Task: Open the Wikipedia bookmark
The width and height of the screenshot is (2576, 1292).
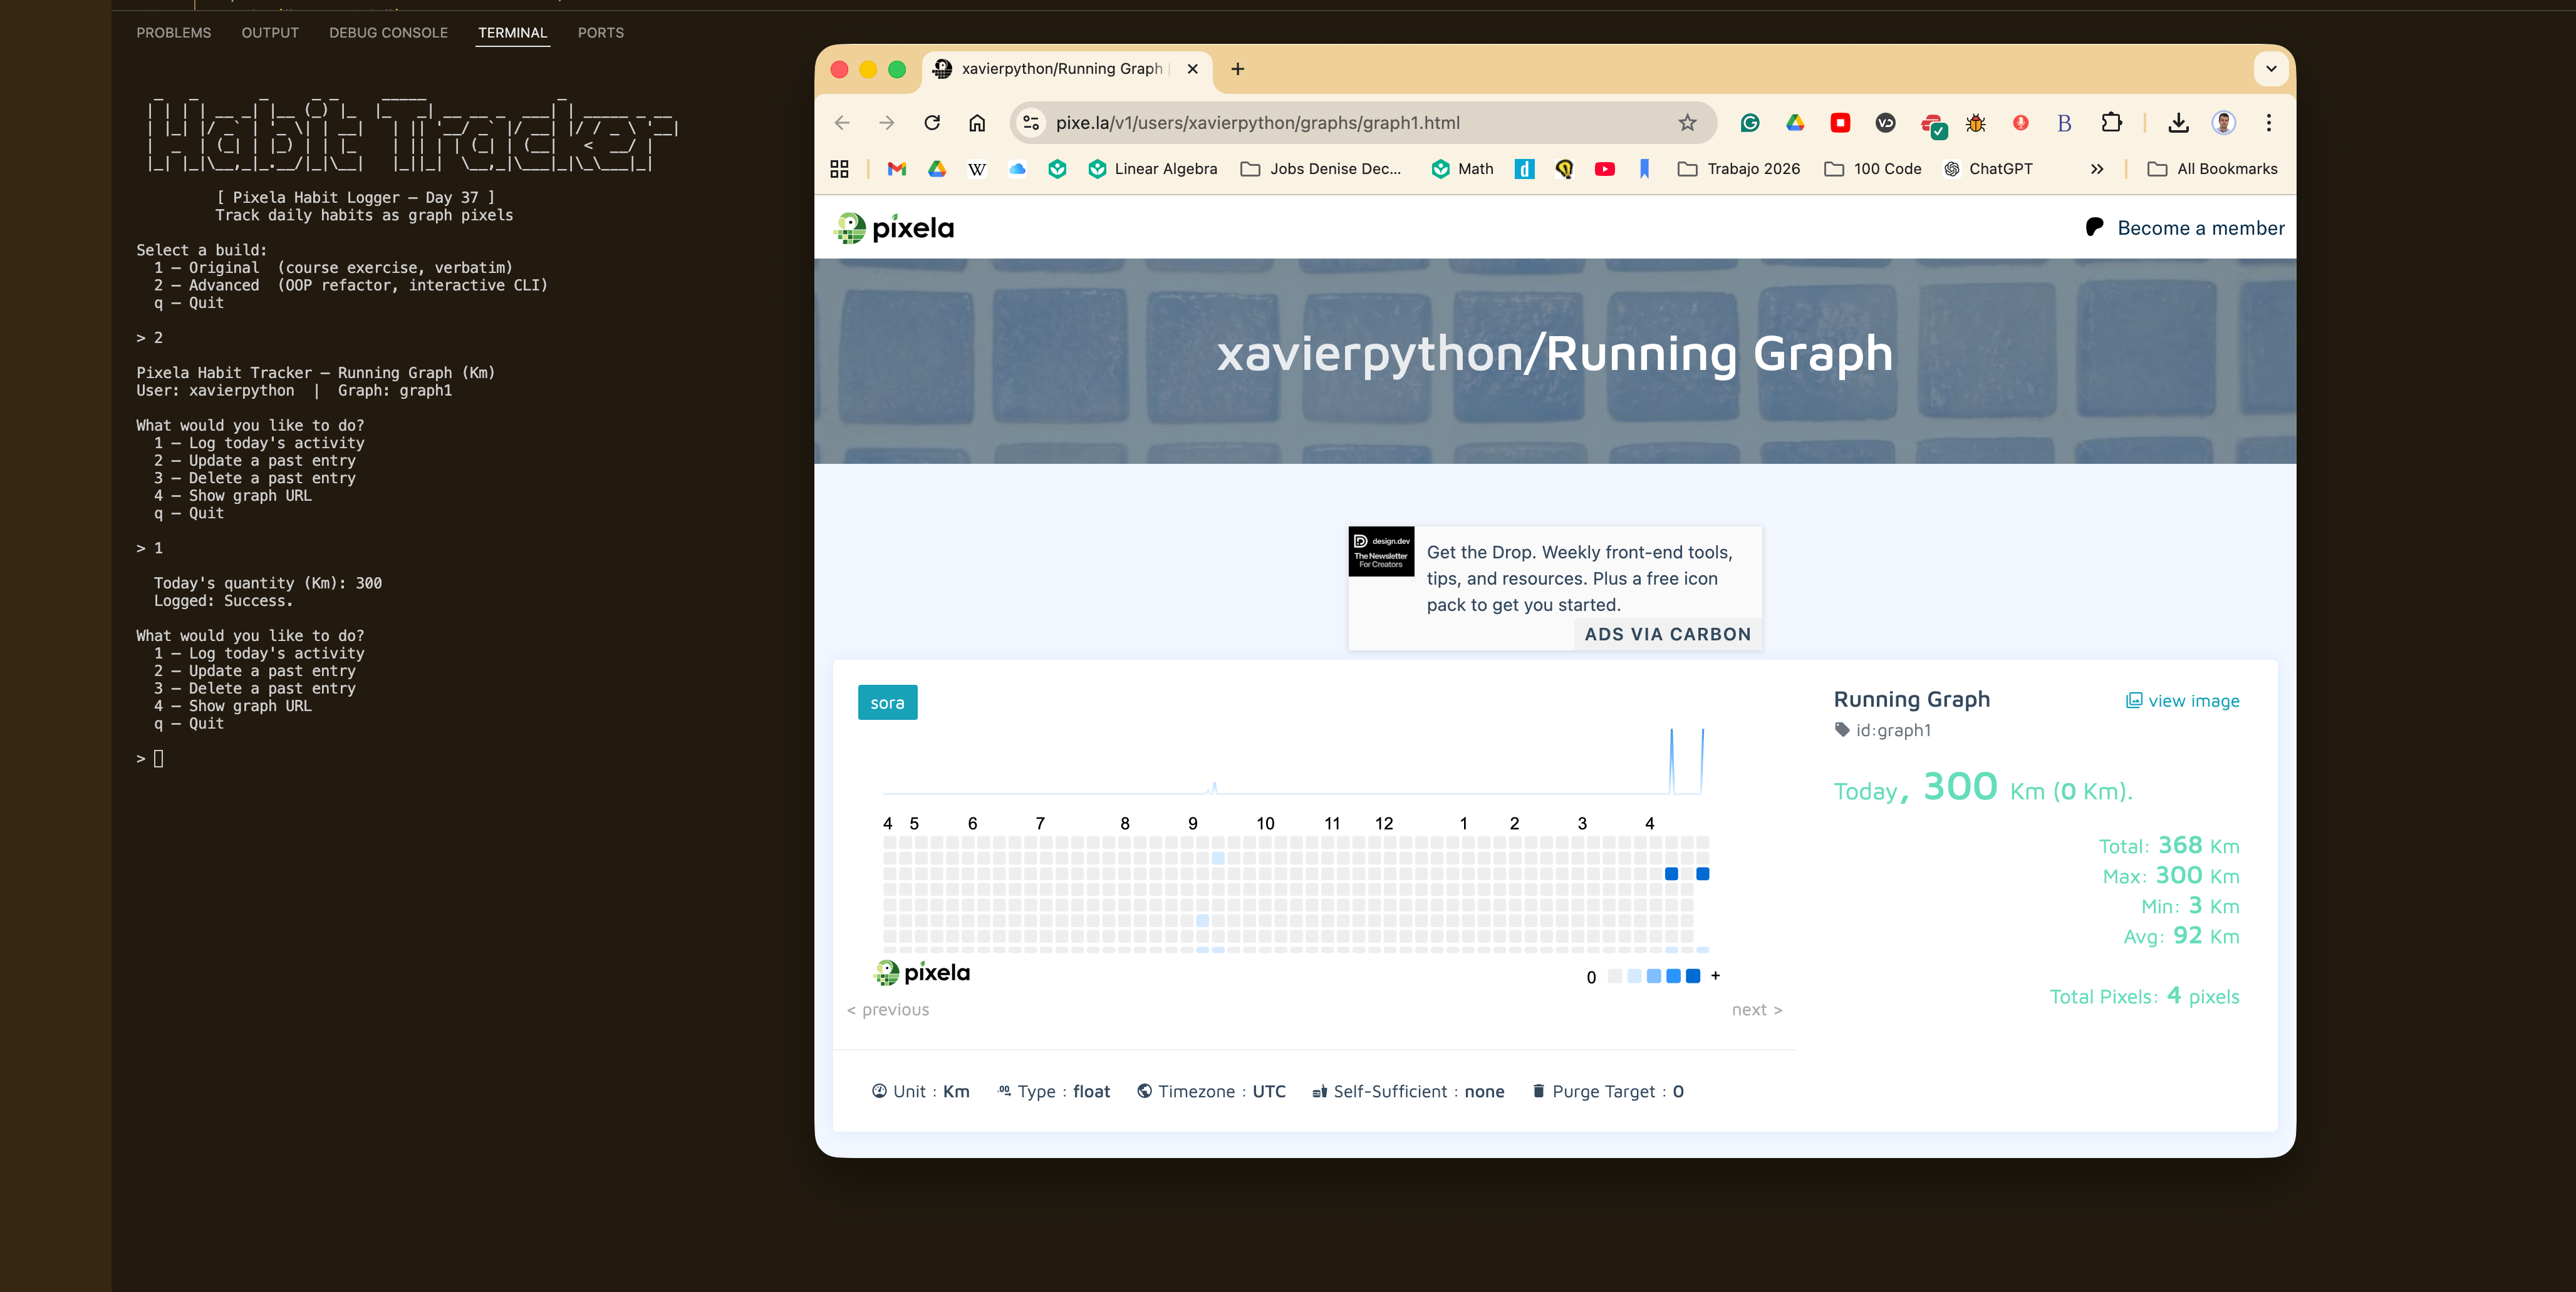Action: [977, 169]
